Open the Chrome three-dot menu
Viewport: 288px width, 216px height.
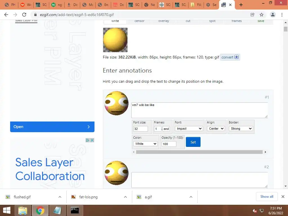[x=282, y=15]
